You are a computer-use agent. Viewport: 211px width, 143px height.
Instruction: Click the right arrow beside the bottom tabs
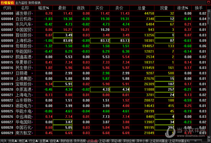tap(5, 141)
